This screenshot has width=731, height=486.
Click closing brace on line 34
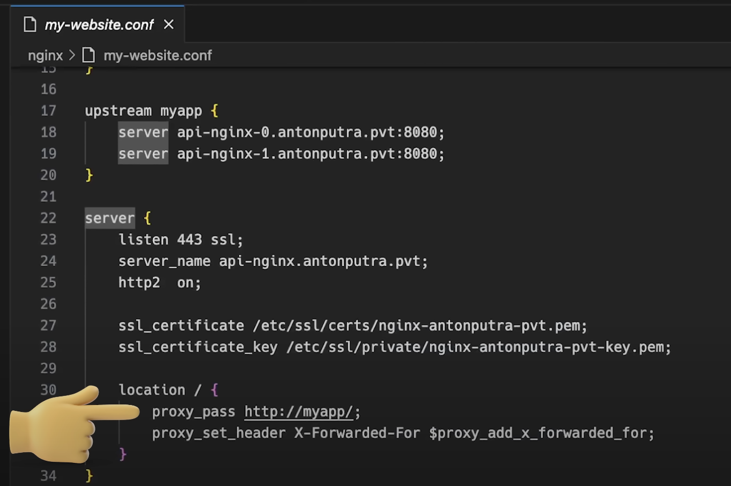point(89,476)
